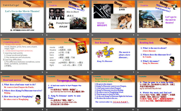Select the Wolverine and Titanic slide
Screen dimensions: 181x111
[x=113, y=17]
